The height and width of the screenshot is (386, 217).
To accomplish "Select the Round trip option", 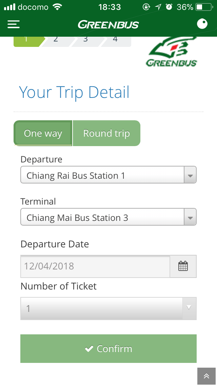I will (106, 133).
